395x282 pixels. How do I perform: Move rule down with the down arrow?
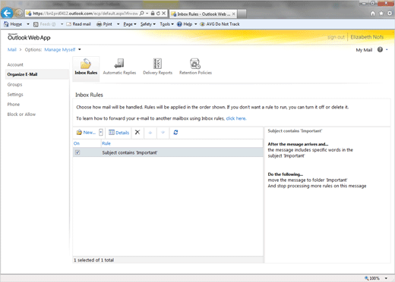click(x=163, y=133)
